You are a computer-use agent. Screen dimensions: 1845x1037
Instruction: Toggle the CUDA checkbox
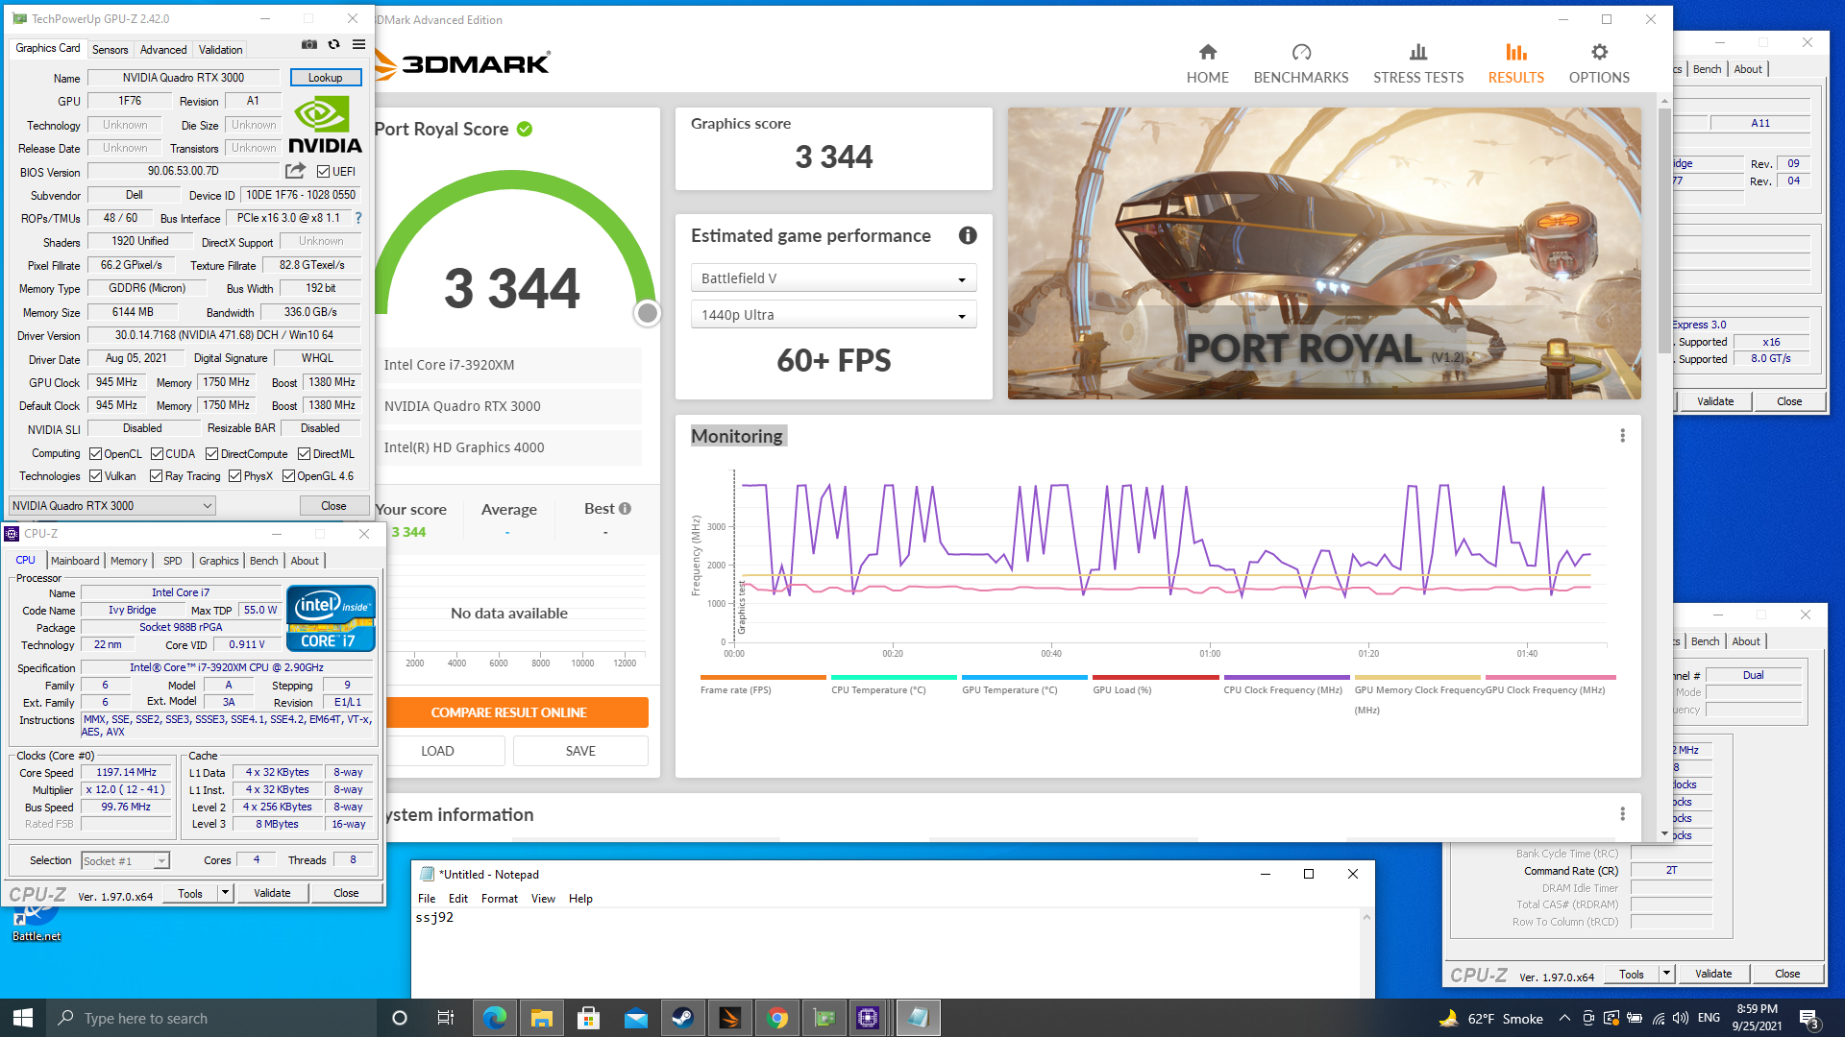(x=157, y=453)
